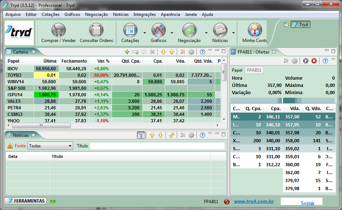
Task: Open the Comprar / Vender shopping cart tool
Action: [58, 30]
